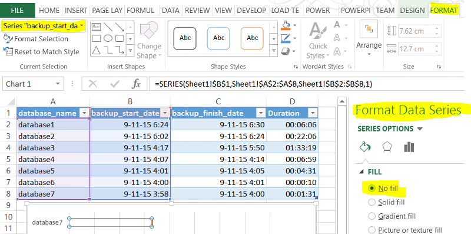Choose the Oval shape
Image resolution: width=471 pixels, height=234 pixels.
[108, 38]
